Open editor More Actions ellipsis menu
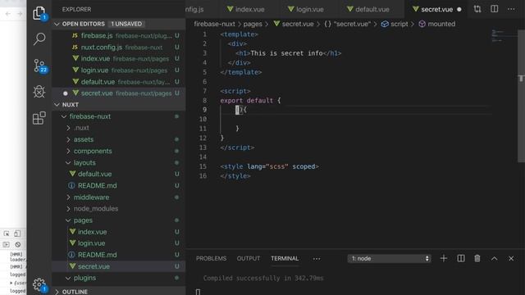Viewport: 525px width, 295px height. tap(511, 9)
